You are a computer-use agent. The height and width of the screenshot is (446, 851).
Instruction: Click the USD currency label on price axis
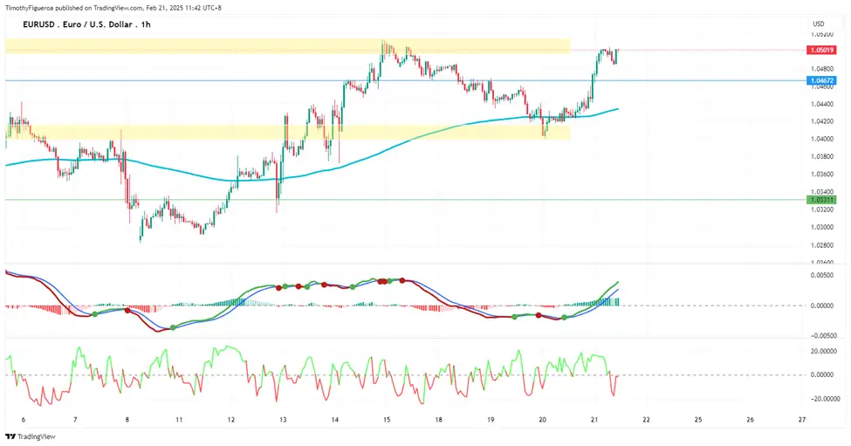[x=819, y=24]
